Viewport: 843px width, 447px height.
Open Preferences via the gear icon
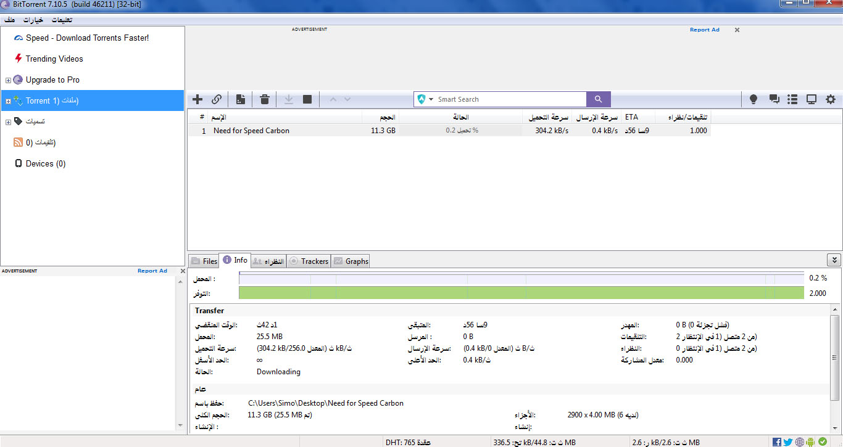point(831,99)
